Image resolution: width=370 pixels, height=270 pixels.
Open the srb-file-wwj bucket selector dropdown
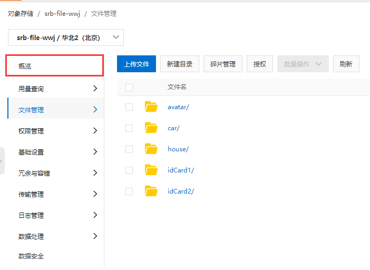[x=66, y=37]
